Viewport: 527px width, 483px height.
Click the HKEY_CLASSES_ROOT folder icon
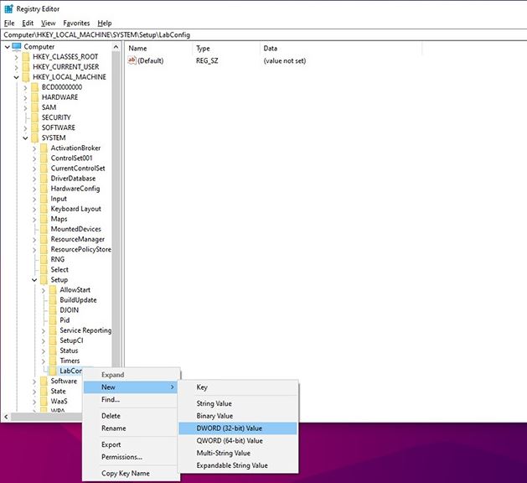pyautogui.click(x=26, y=57)
